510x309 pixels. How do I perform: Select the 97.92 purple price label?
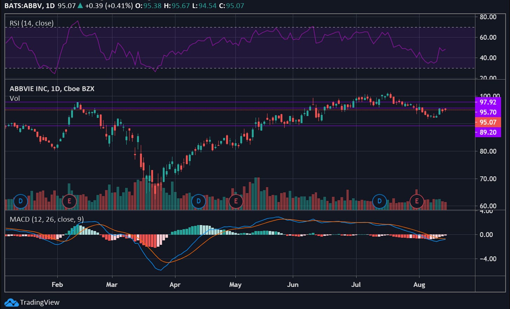[x=488, y=102]
